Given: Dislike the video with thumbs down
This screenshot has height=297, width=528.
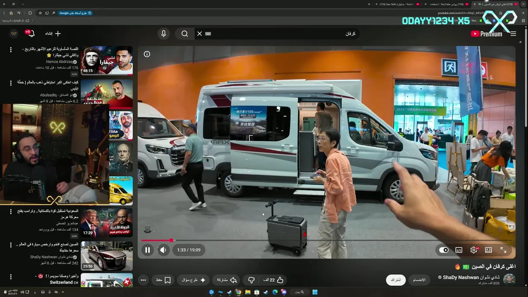Looking at the screenshot, I should [252, 280].
